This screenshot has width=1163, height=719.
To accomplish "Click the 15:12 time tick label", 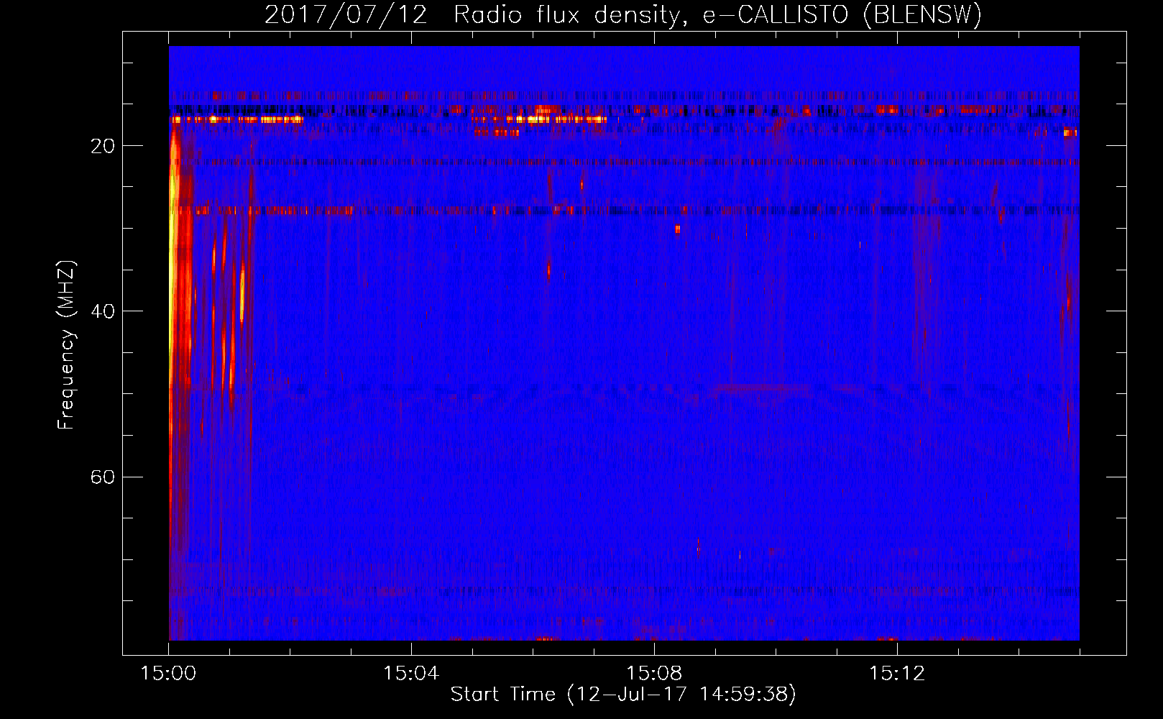I will 897,673.
